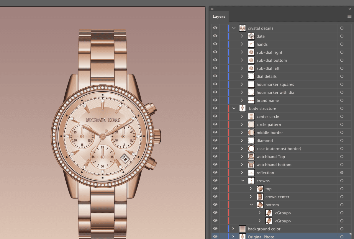354x239 pixels.
Task: Click target circle for background color
Action: pyautogui.click(x=342, y=229)
